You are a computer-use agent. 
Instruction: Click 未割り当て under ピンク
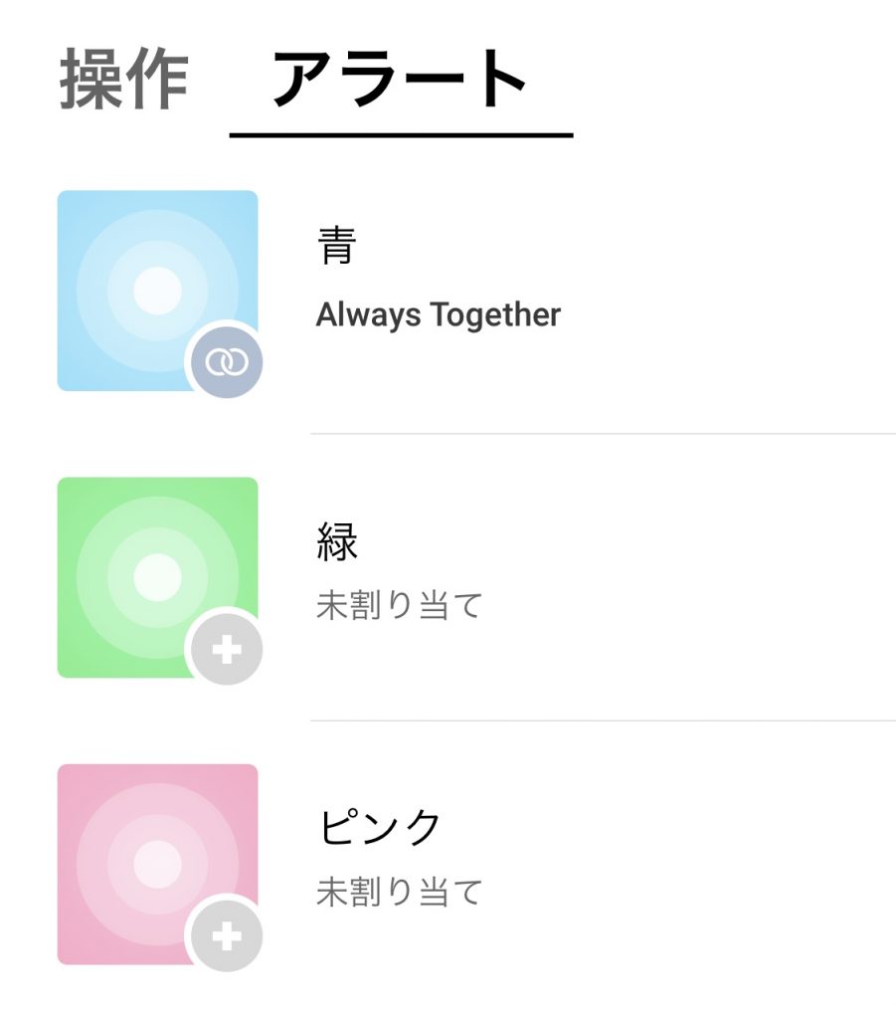pyautogui.click(x=399, y=892)
